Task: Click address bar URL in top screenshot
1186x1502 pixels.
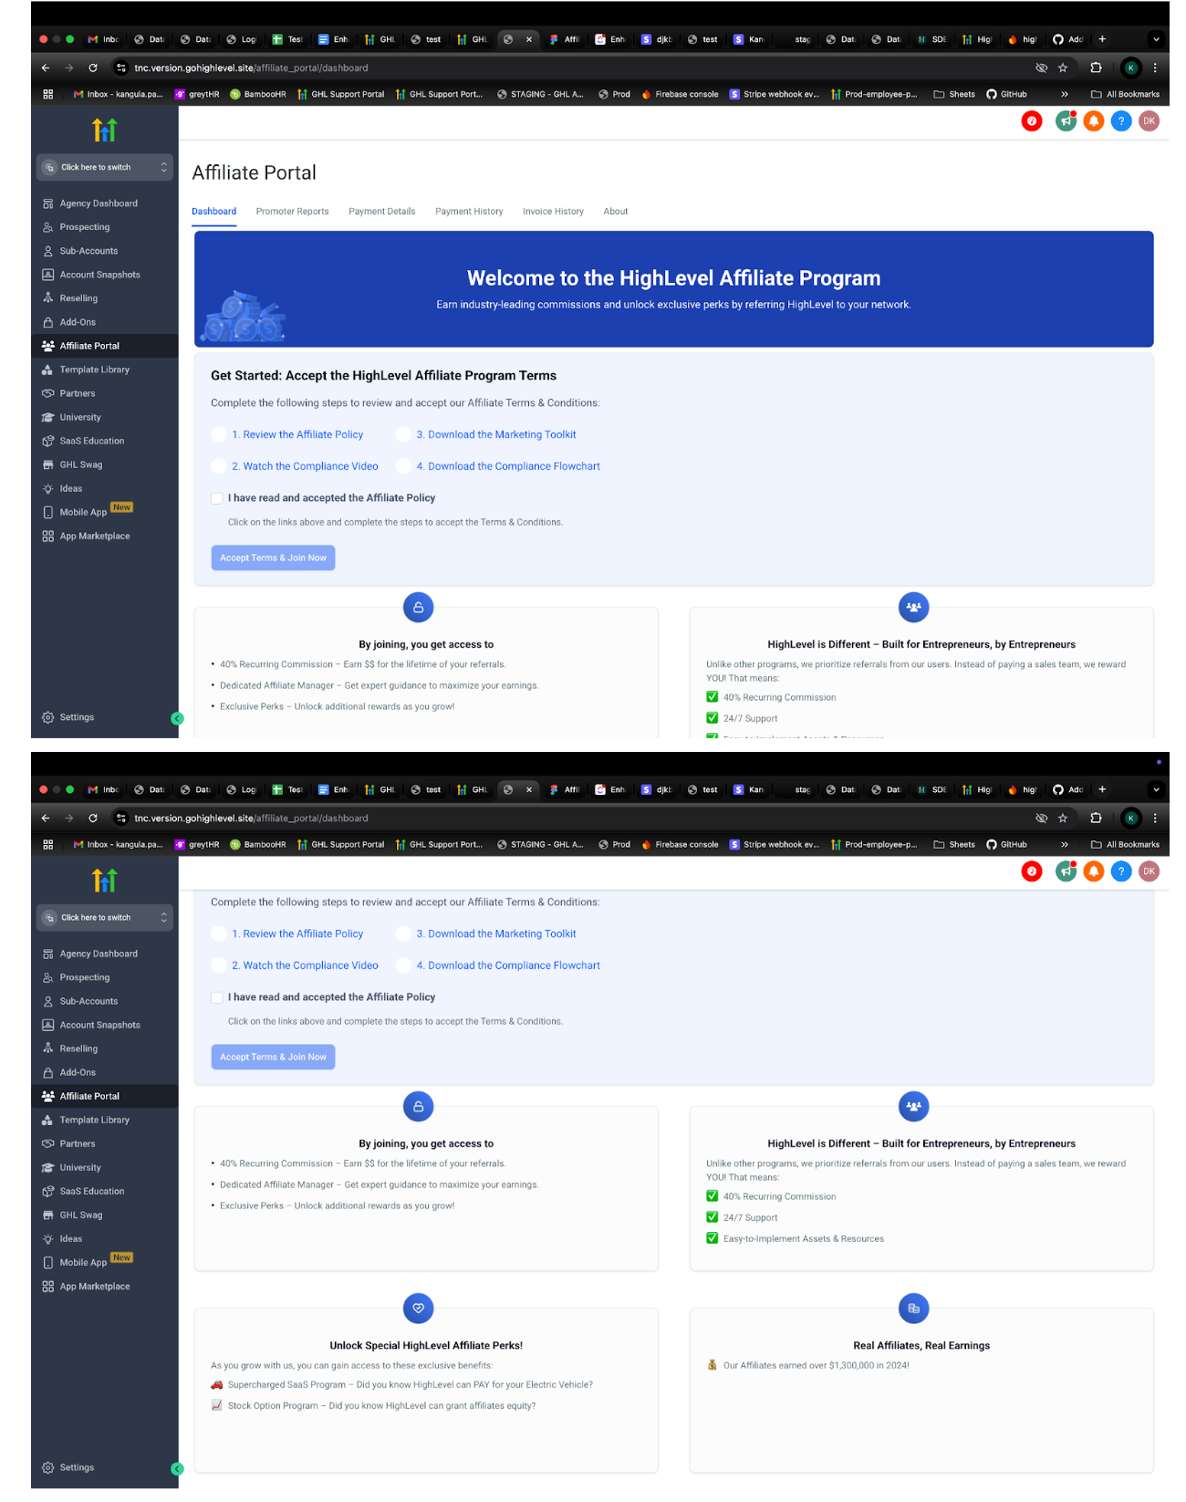Action: click(251, 68)
